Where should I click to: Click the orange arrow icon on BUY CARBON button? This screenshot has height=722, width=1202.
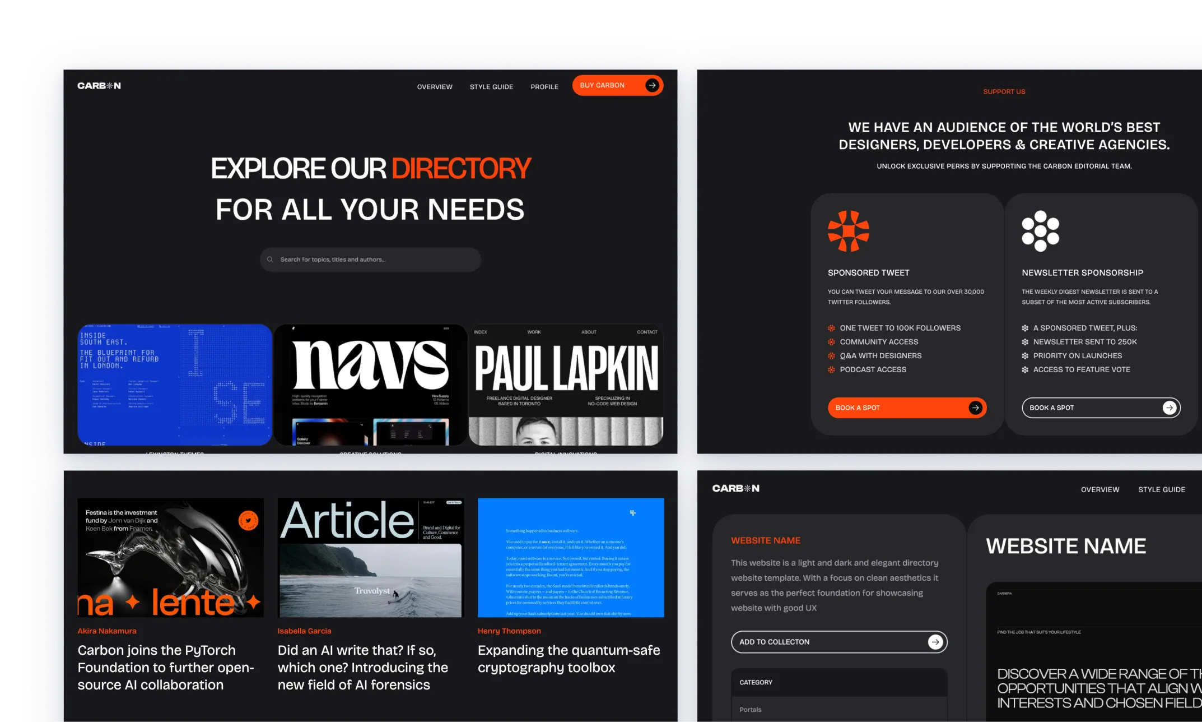[x=654, y=85]
